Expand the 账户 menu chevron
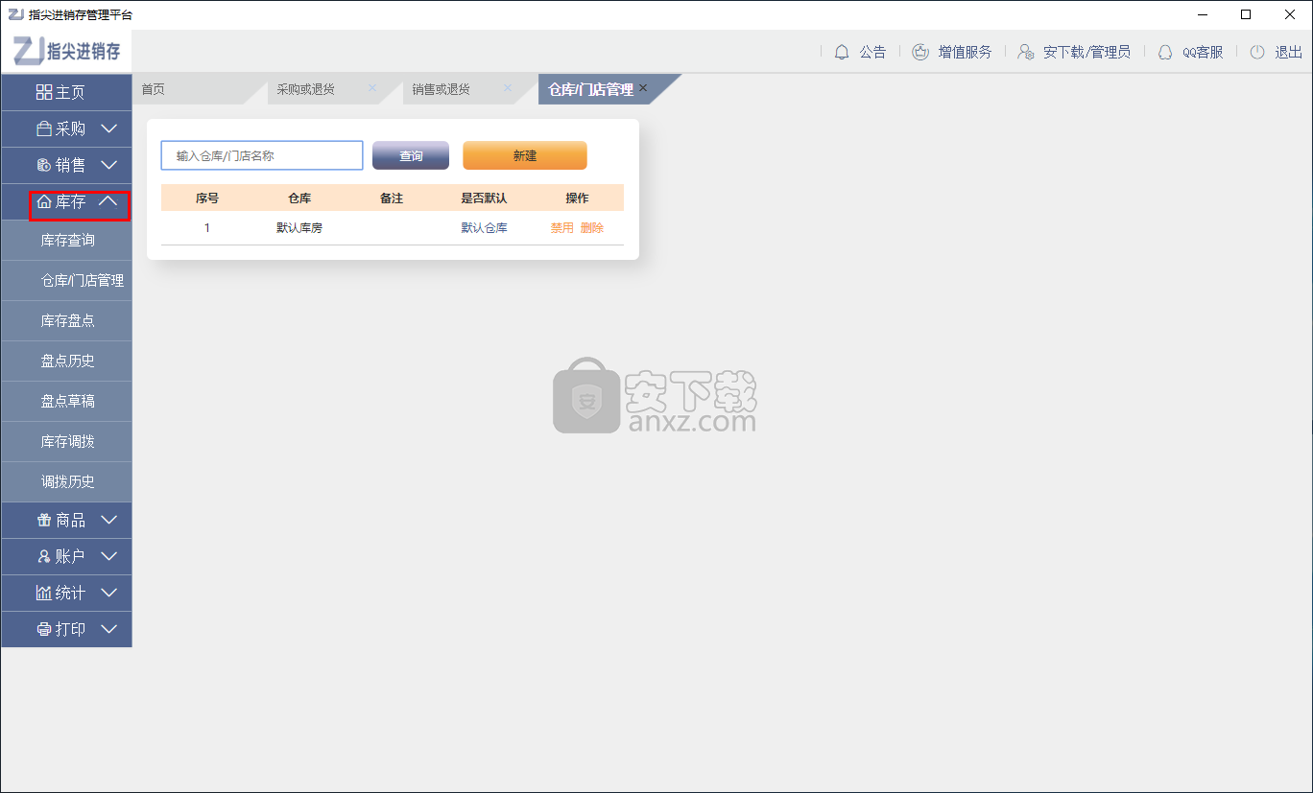Viewport: 1313px width, 793px height. click(x=108, y=556)
